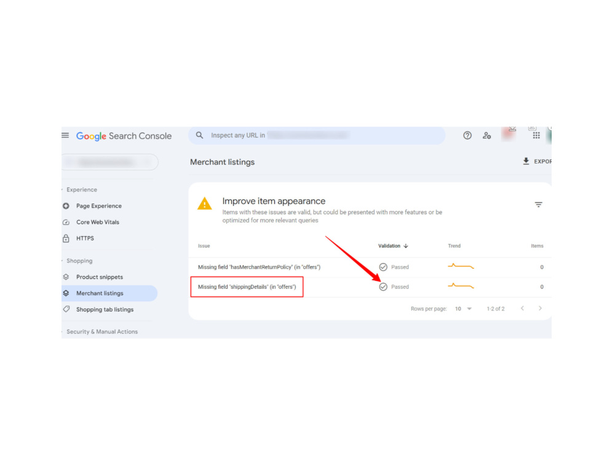Click the Google Search Console logo

point(124,136)
